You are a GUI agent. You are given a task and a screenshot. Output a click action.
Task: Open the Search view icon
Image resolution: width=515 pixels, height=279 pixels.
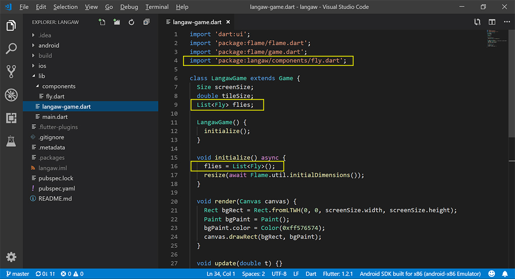click(11, 49)
